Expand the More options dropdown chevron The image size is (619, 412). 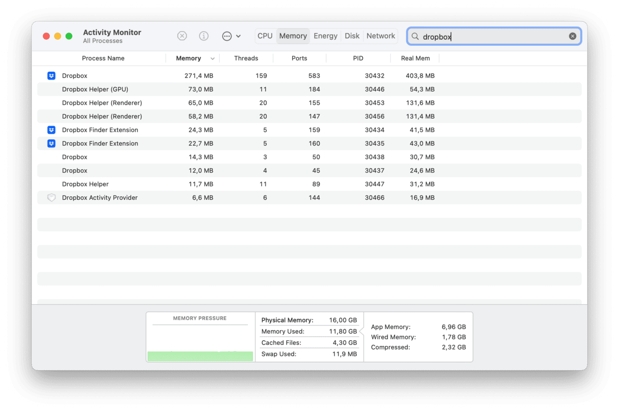[x=238, y=37]
